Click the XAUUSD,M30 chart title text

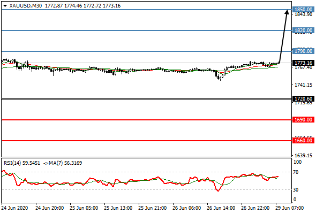[26, 6]
